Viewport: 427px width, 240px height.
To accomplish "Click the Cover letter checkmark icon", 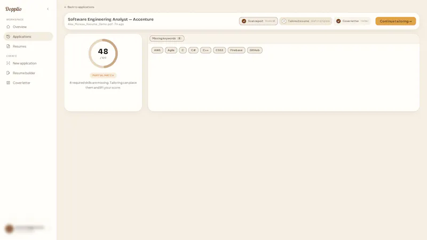I will coord(338,21).
